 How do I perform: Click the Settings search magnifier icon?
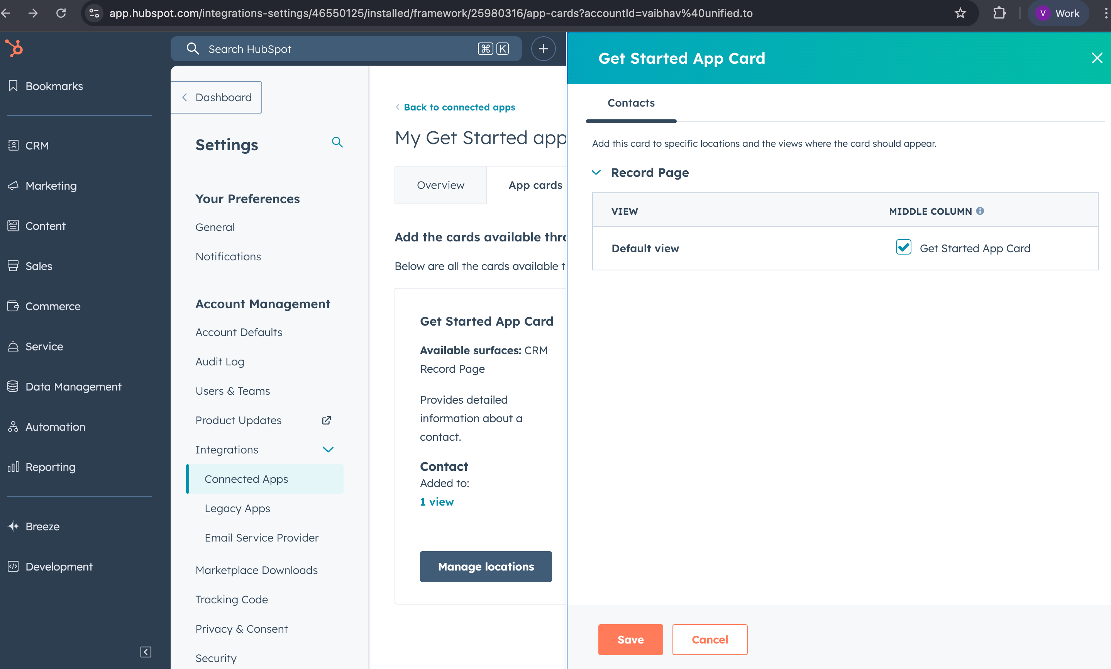click(x=337, y=143)
